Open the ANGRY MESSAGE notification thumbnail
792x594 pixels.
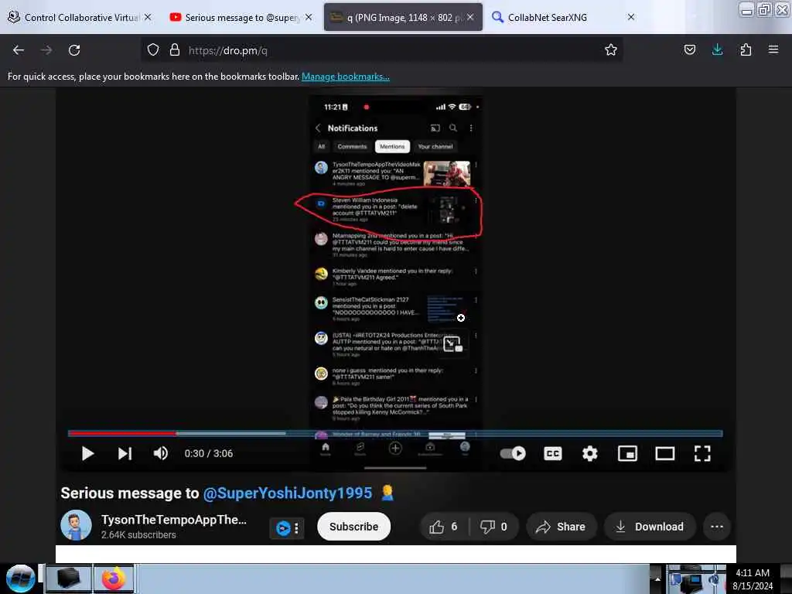[x=446, y=174]
